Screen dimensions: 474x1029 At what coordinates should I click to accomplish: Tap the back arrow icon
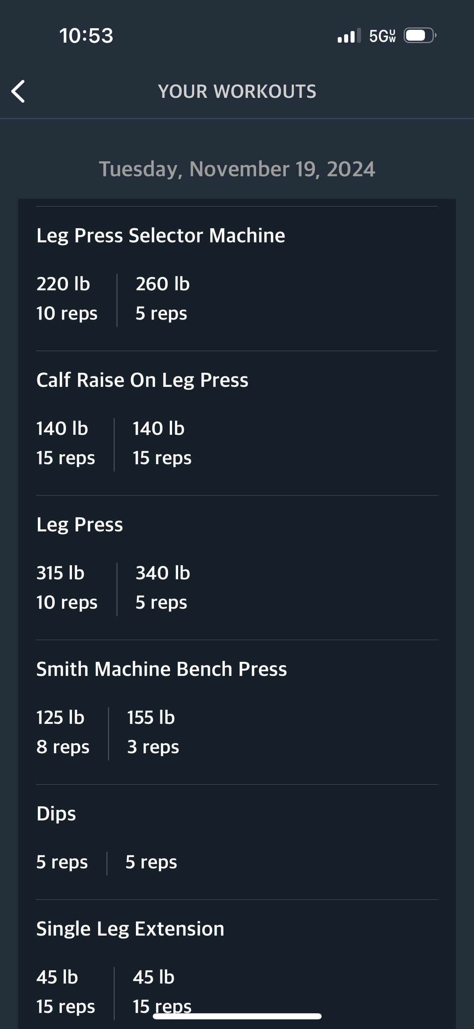[x=18, y=91]
